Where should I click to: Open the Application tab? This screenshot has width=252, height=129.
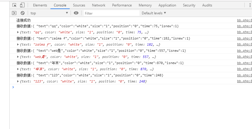[167, 5]
